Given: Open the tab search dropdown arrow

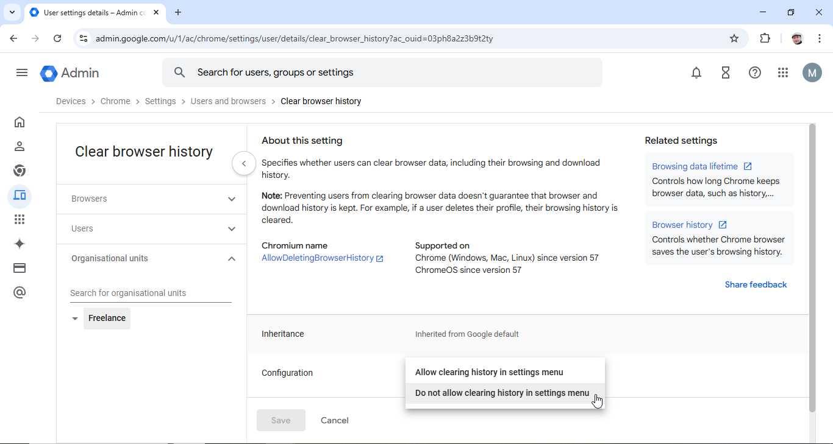Looking at the screenshot, I should click(x=12, y=12).
